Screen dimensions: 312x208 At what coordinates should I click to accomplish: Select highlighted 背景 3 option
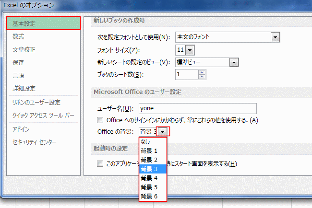point(153,169)
